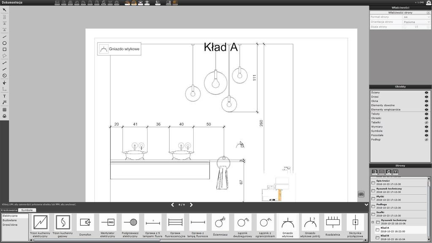
Task: Choose the Domofon symbol
Action: pos(85,226)
